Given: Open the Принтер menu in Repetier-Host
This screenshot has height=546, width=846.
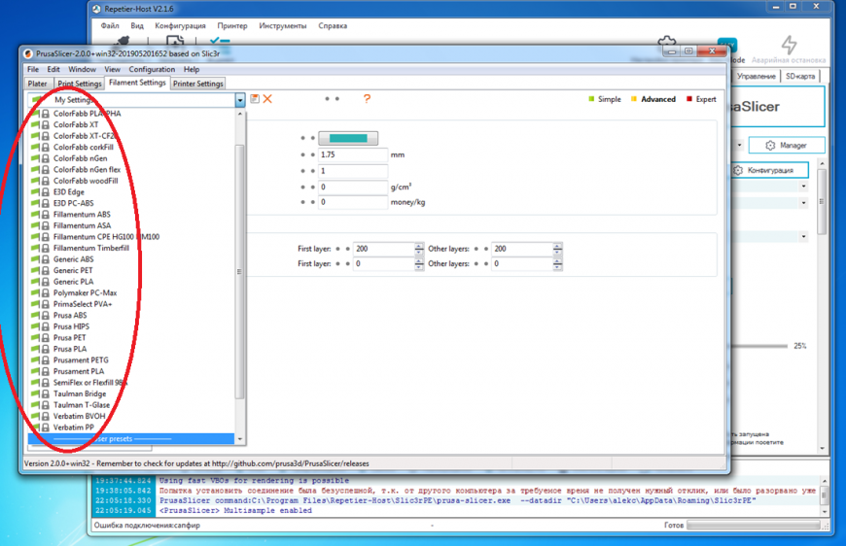Looking at the screenshot, I should coord(232,26).
